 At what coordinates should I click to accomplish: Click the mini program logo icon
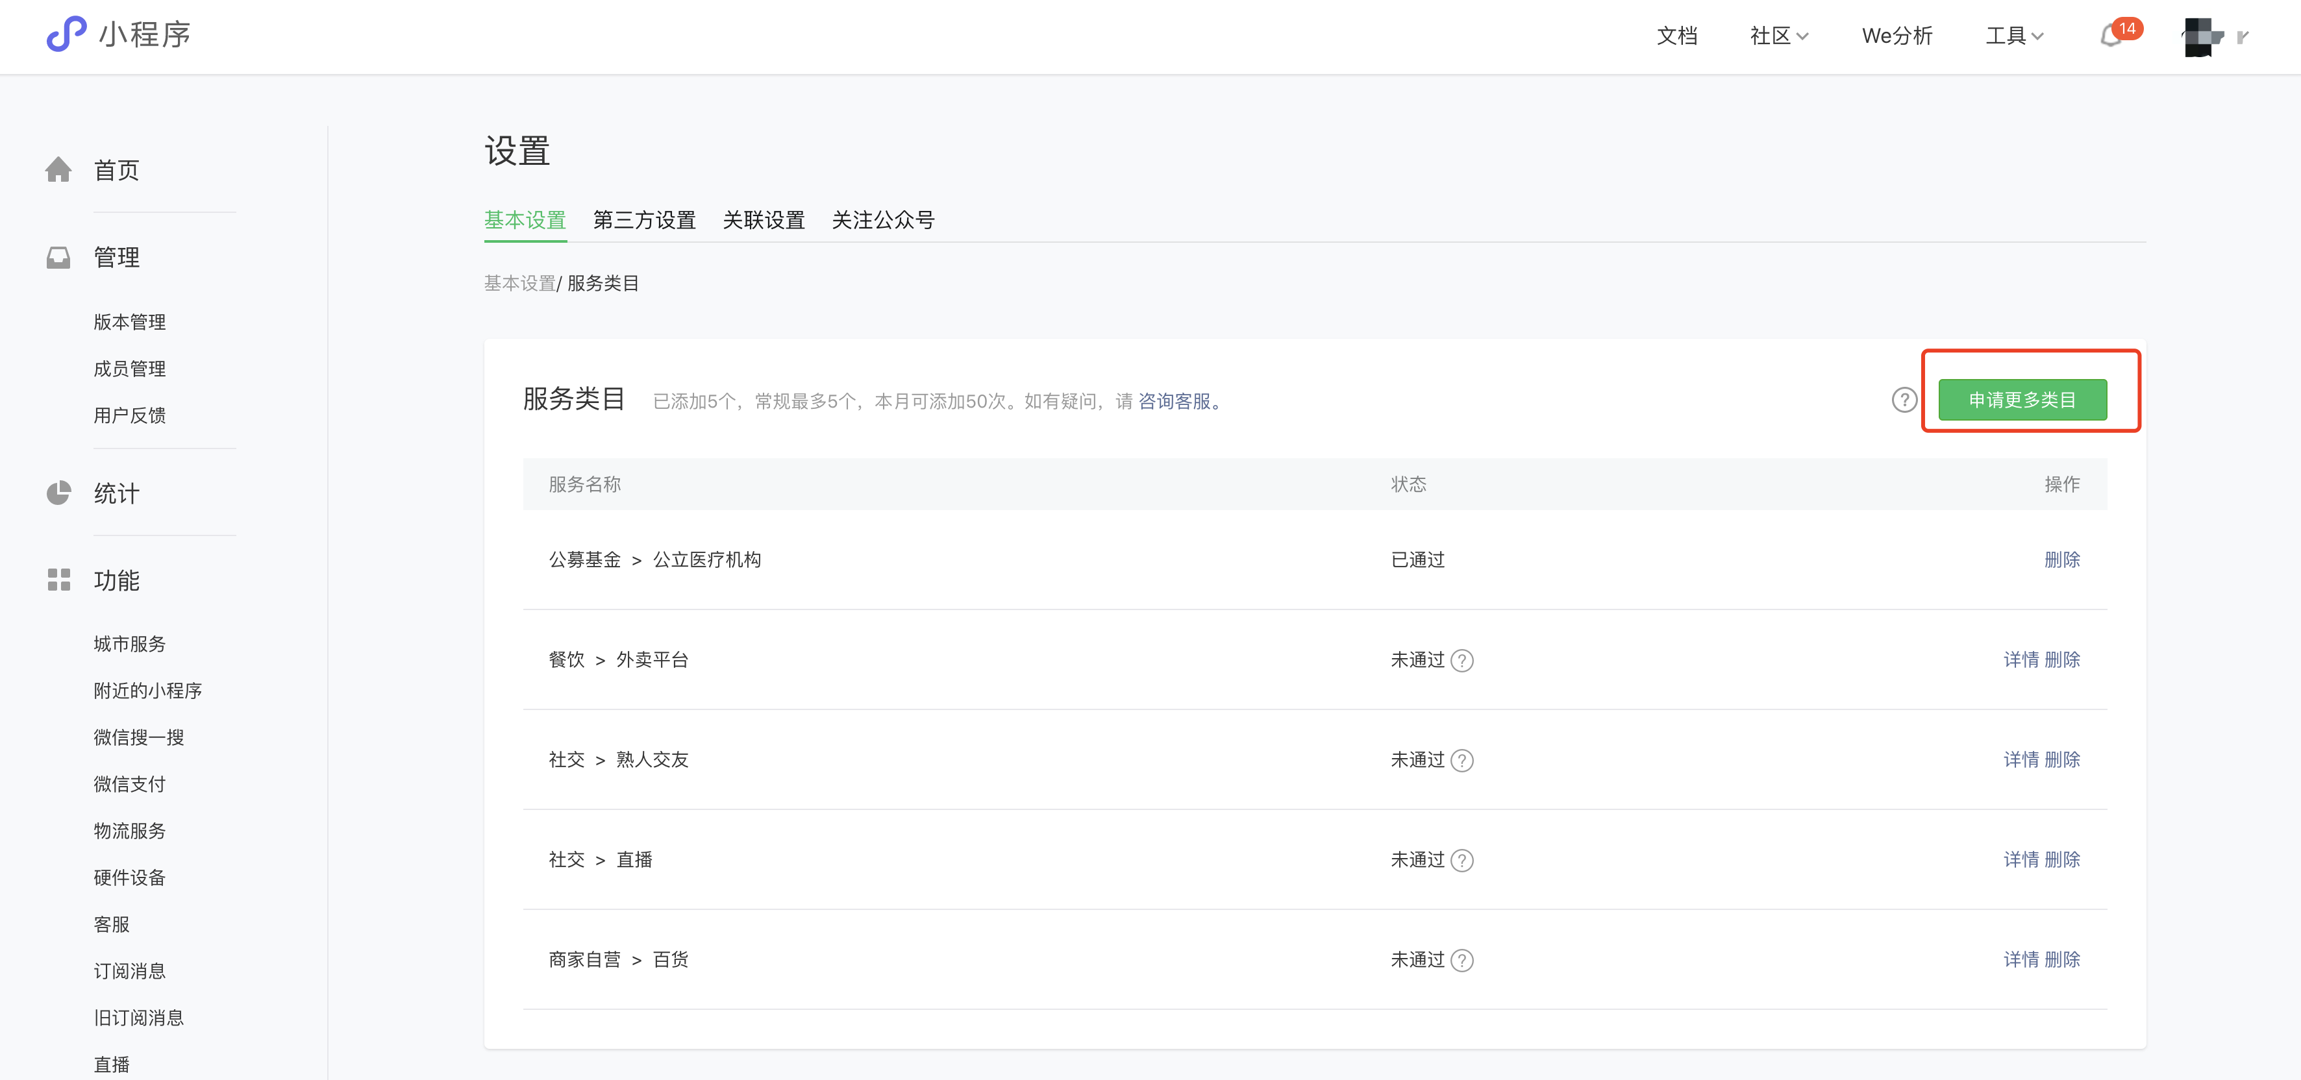(x=66, y=34)
